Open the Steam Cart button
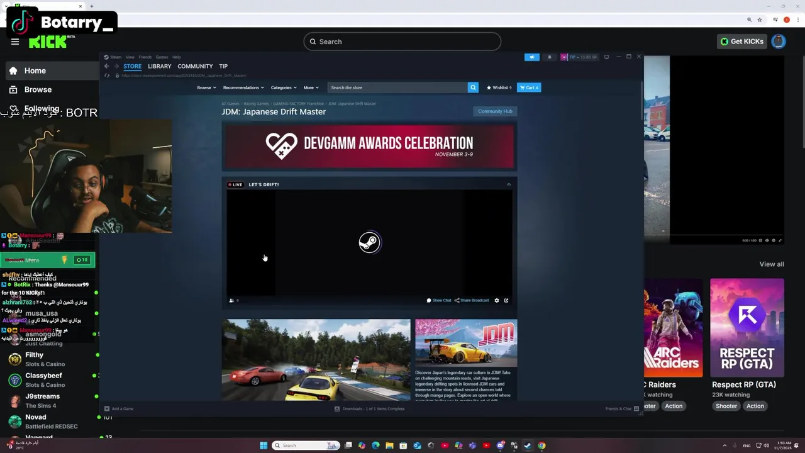Viewport: 805px width, 453px height. coord(529,87)
